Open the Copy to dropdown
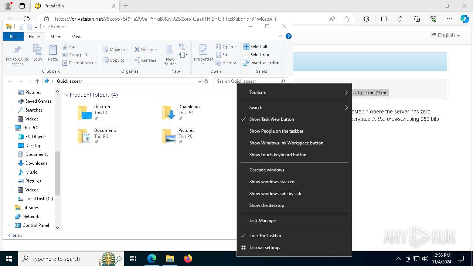473x266 pixels. 116,60
